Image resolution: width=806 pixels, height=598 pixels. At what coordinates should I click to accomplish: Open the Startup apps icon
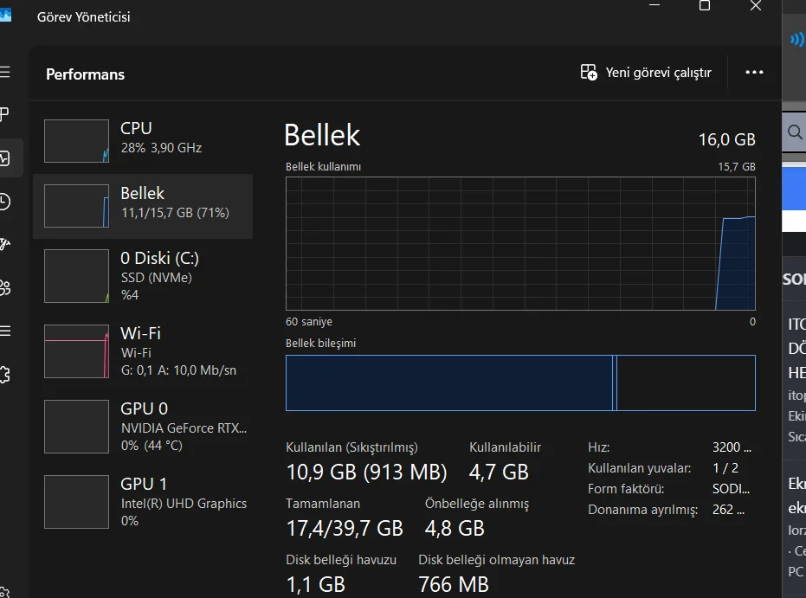tap(5, 245)
